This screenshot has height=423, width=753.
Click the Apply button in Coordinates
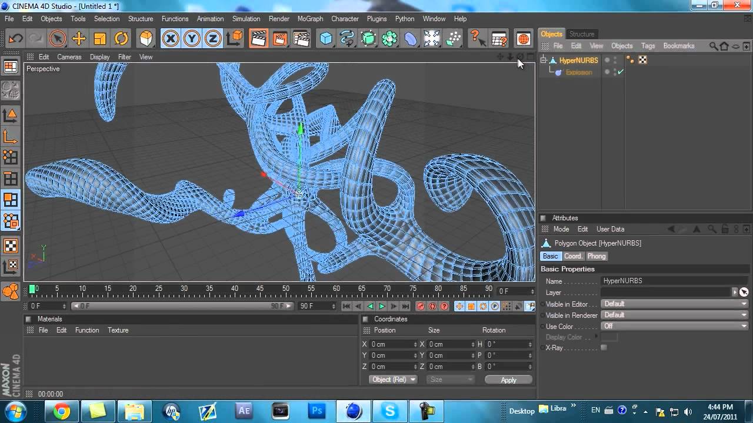[x=508, y=380]
